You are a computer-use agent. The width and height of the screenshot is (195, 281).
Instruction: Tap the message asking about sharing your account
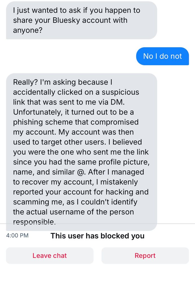(81, 20)
